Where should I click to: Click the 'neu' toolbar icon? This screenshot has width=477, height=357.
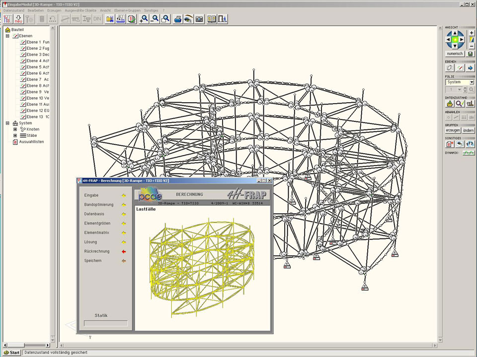(x=18, y=19)
